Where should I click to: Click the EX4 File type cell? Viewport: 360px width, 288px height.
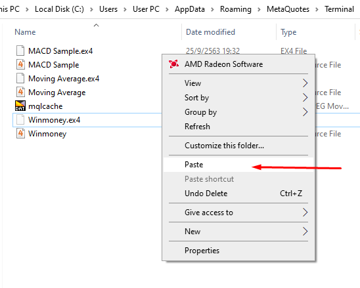point(294,51)
